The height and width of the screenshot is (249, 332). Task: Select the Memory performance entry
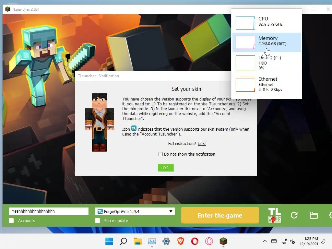(x=267, y=42)
